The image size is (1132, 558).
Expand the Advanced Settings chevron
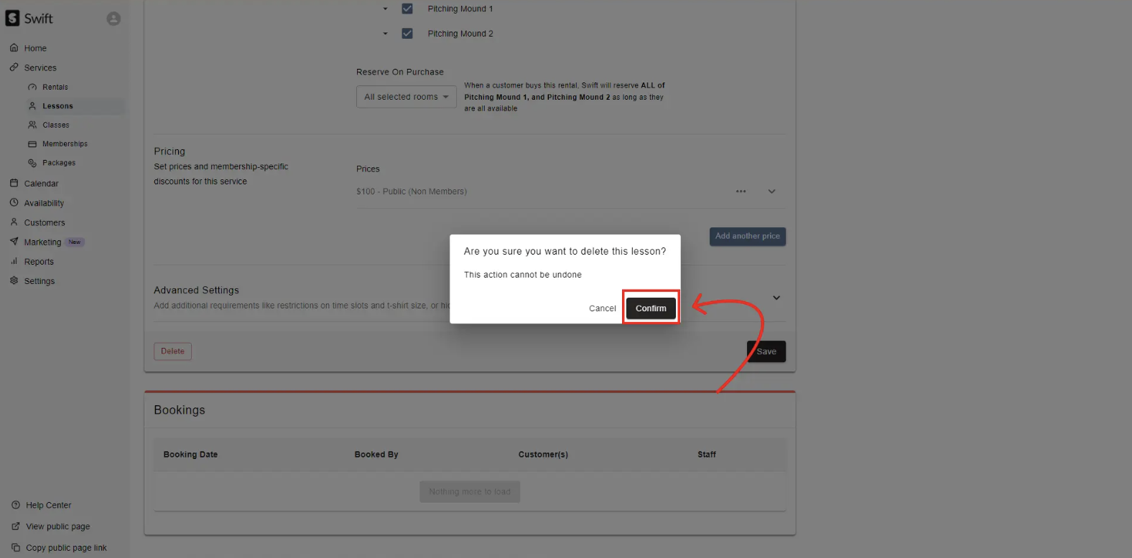tap(776, 298)
